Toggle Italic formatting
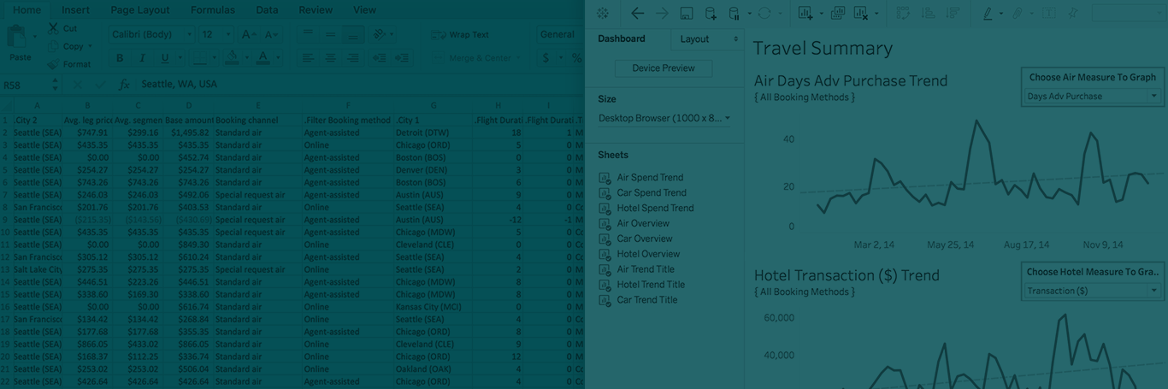Screen dimensions: 1168x389 click(142, 58)
